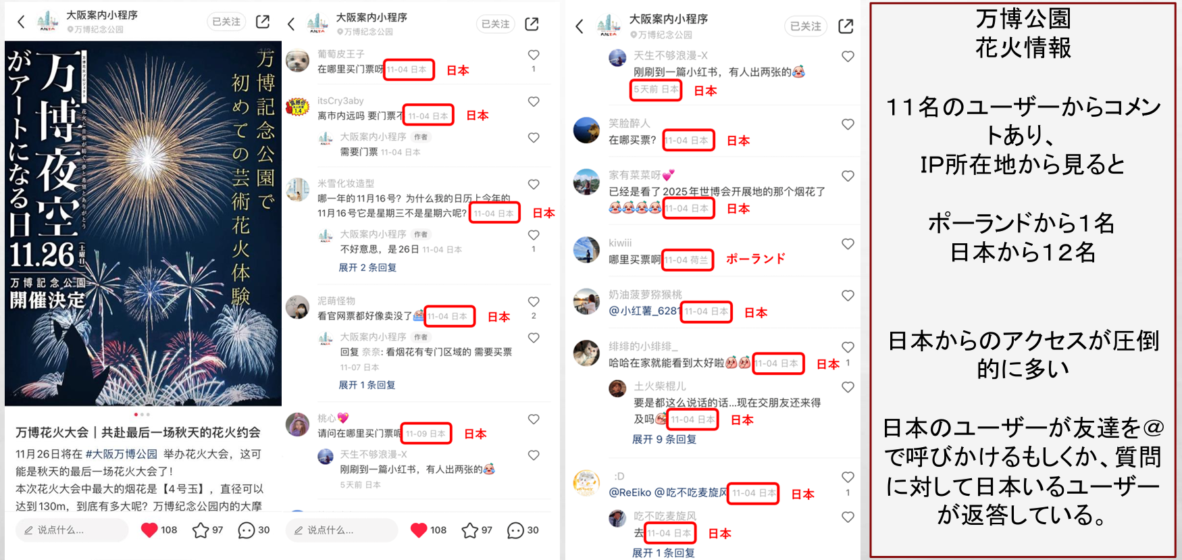This screenshot has height=560, width=1182.
Task: Toggle 已关注 follow button in third panel
Action: (806, 26)
